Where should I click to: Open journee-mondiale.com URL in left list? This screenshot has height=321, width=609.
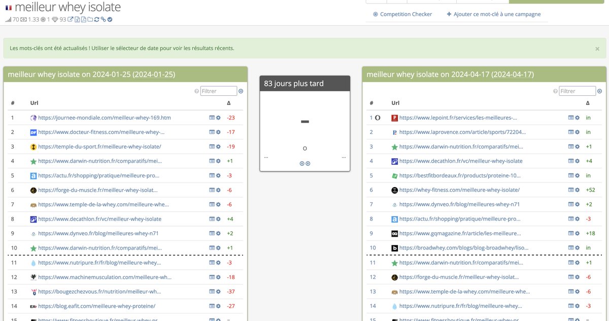pyautogui.click(x=105, y=118)
